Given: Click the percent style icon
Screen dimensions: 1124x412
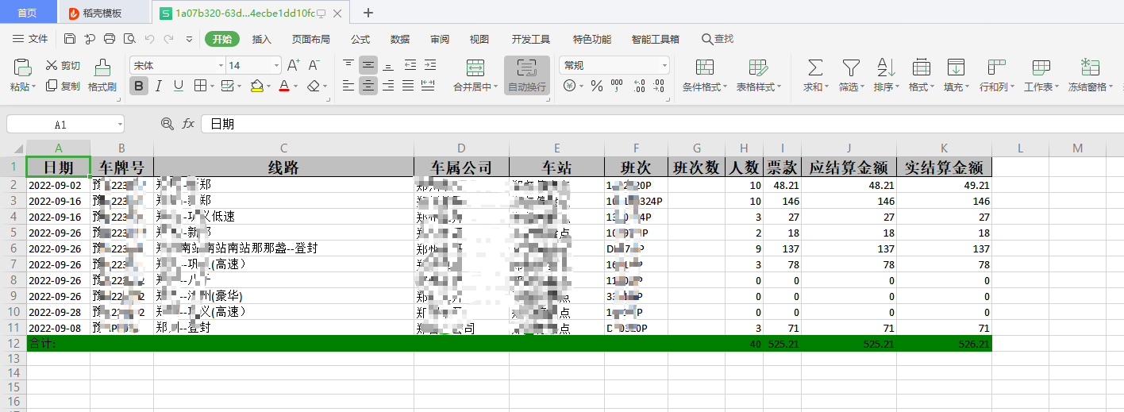Looking at the screenshot, I should [597, 86].
